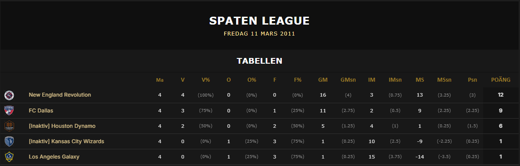This screenshot has width=520, height=166.
Task: Click the SPATEN LEAGUE title
Action: [259, 21]
